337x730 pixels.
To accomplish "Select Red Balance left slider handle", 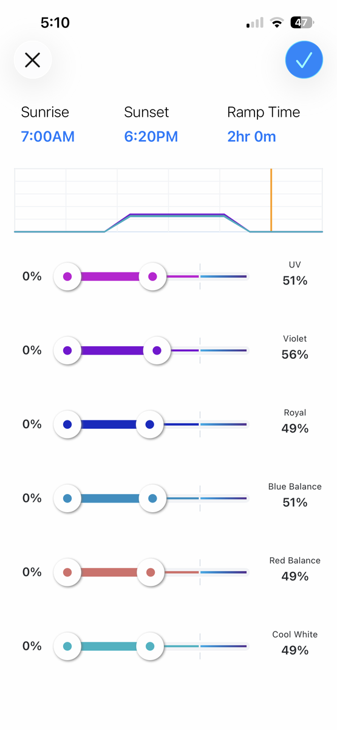I will [67, 572].
